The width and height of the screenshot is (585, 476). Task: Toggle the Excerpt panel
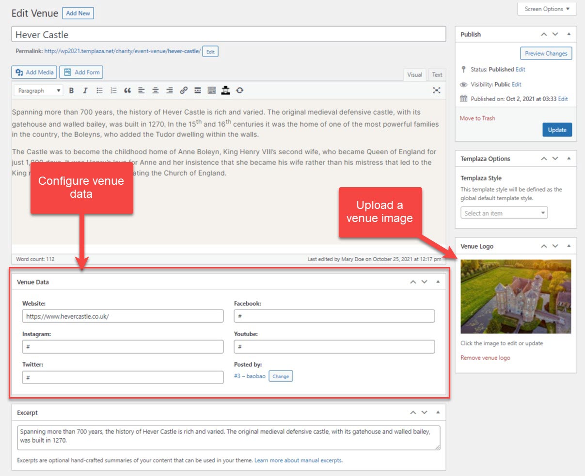click(438, 413)
